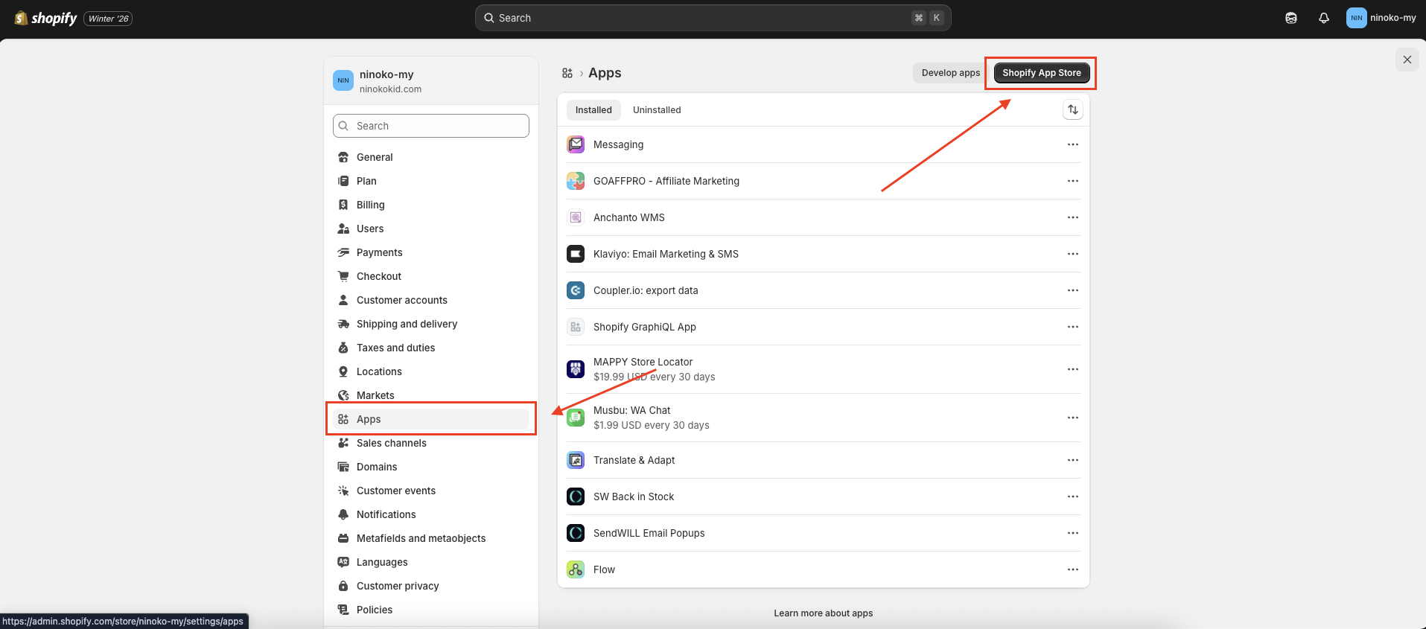This screenshot has height=629, width=1426.
Task: Open the ninoko-my account menu
Action: 1381,18
